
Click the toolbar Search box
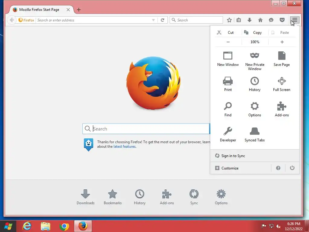click(196, 20)
